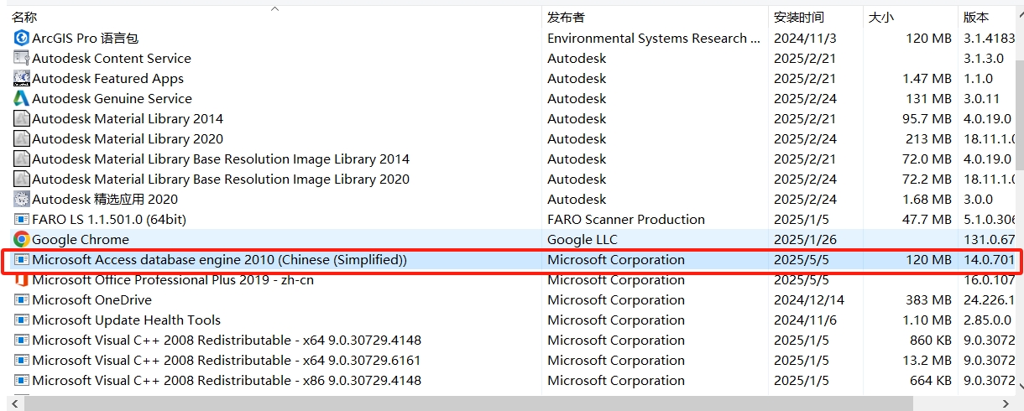Select Base Resolution Image Library 2020 entry
1024x411 pixels.
click(511, 179)
